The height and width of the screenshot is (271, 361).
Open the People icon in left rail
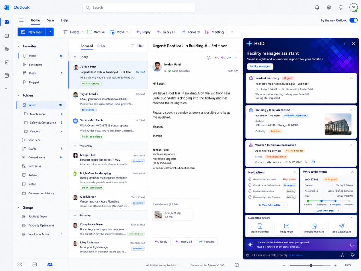pyautogui.click(x=7, y=49)
